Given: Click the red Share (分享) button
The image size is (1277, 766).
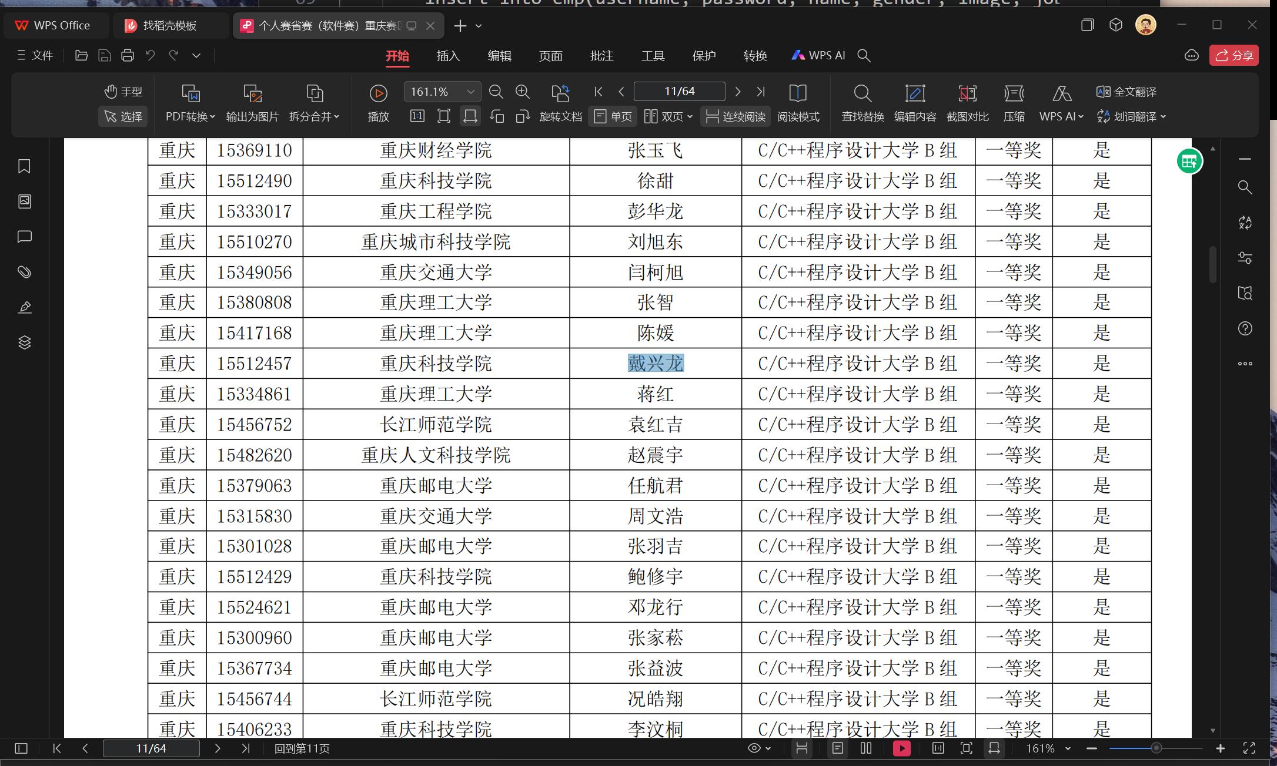Looking at the screenshot, I should point(1233,55).
